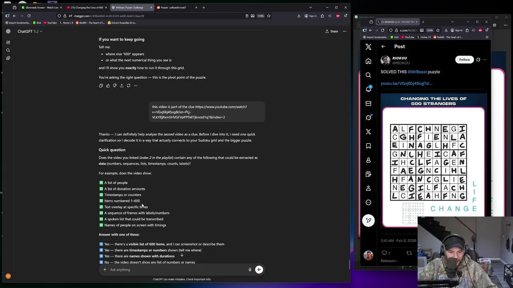The width and height of the screenshot is (513, 288).
Task: Open Explore search in X sidebar
Action: pyautogui.click(x=368, y=75)
